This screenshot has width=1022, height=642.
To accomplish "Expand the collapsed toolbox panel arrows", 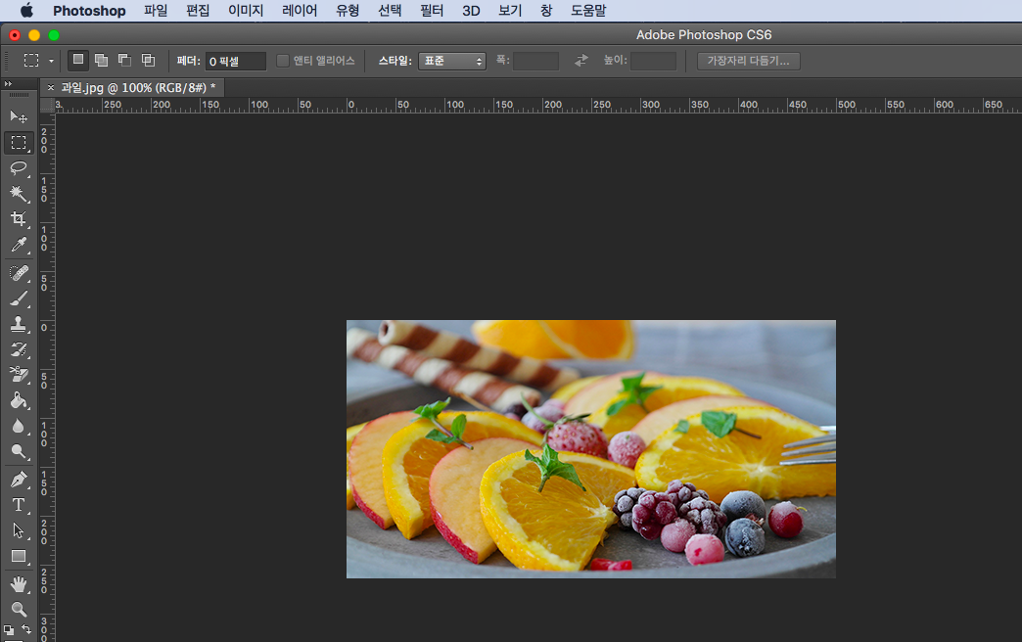I will tap(8, 84).
